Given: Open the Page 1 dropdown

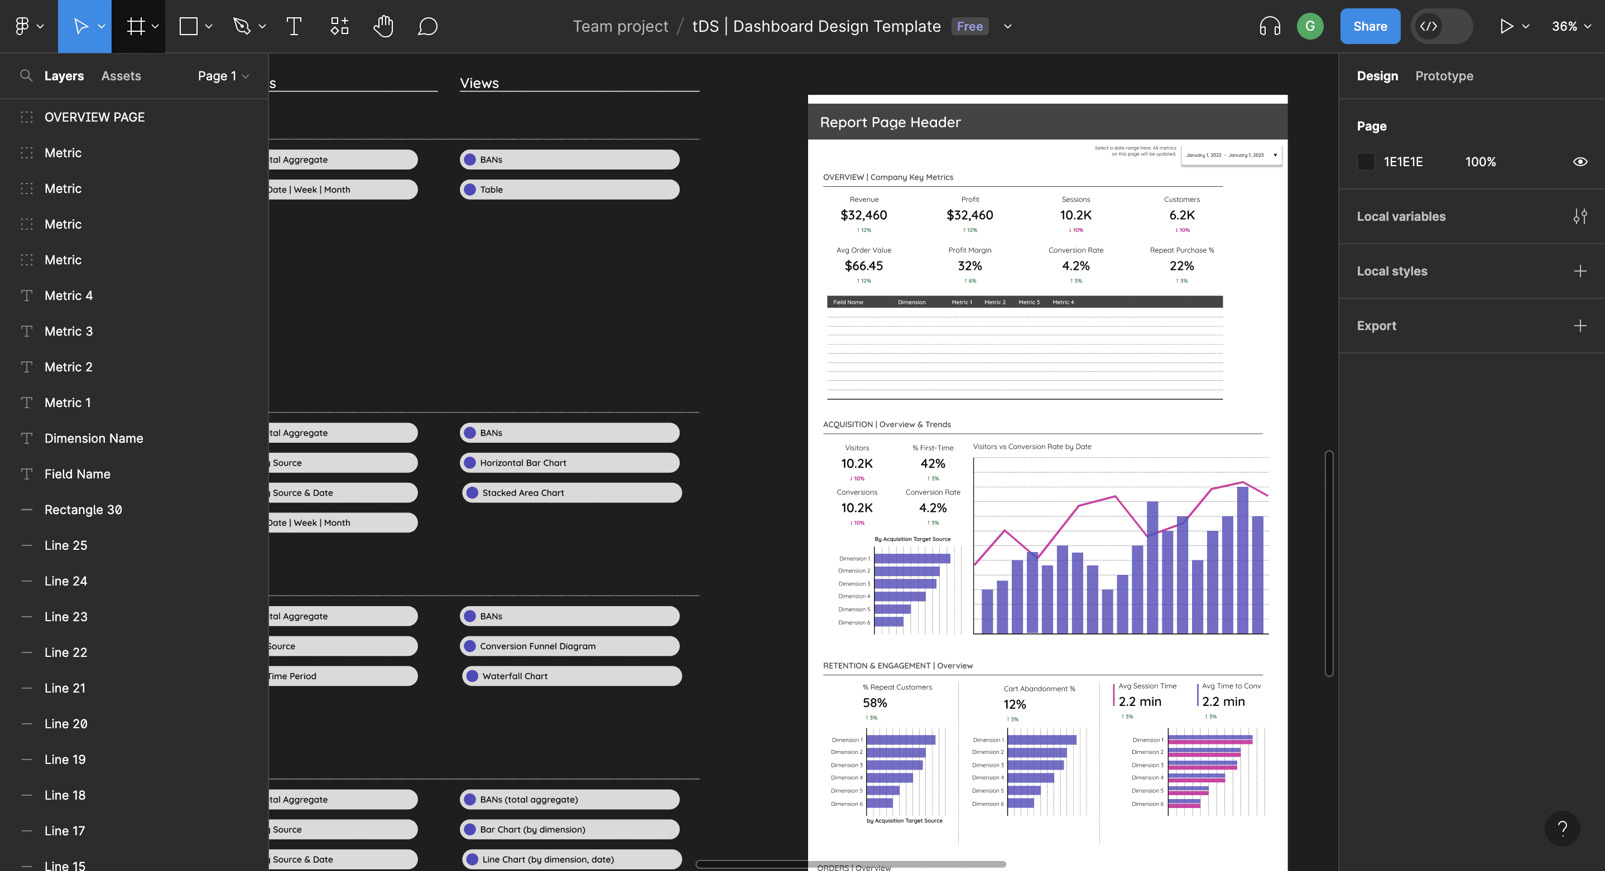Looking at the screenshot, I should (223, 76).
